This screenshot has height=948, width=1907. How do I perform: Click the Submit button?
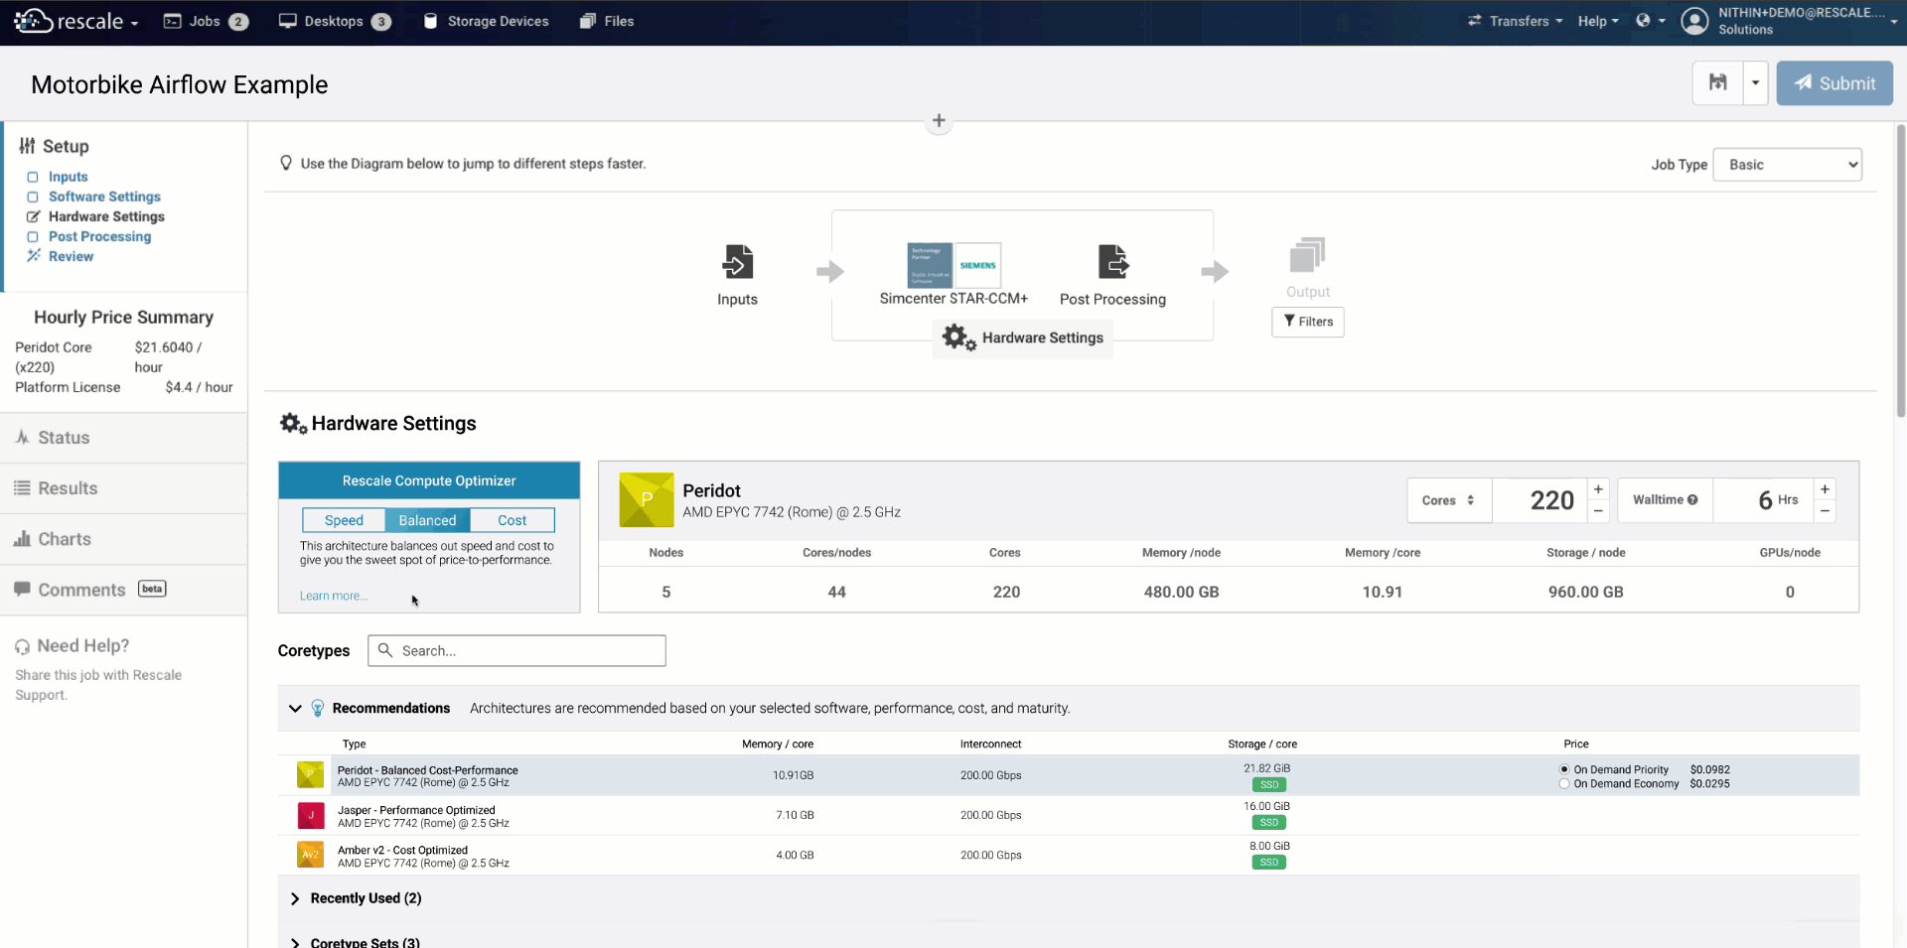(1834, 83)
